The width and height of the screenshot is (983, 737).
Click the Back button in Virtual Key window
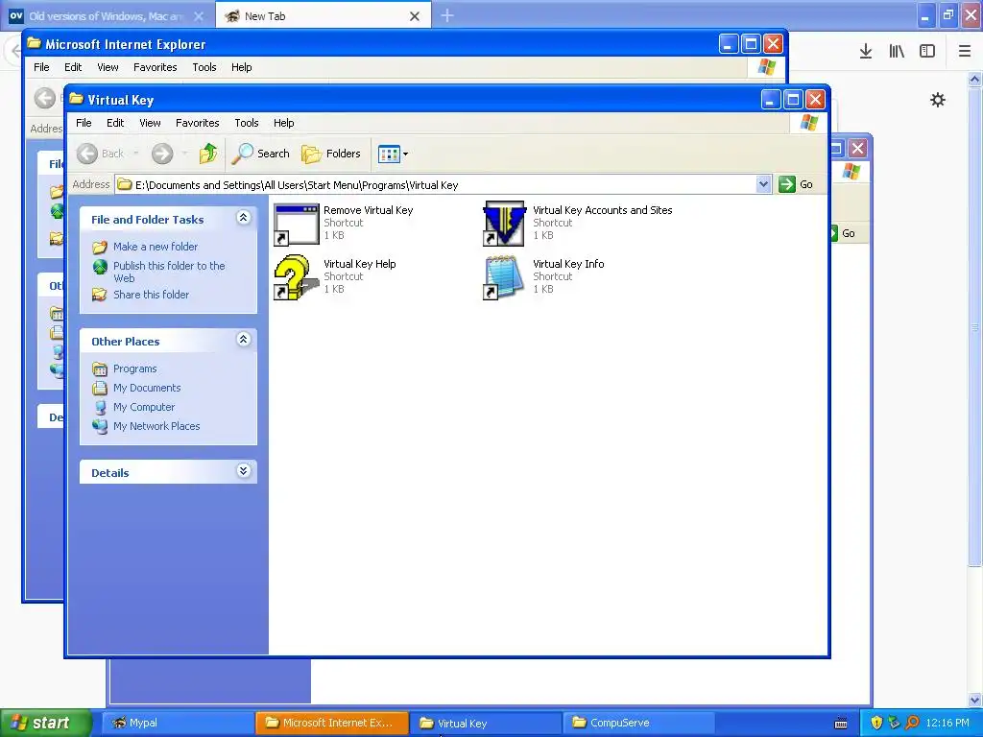100,154
